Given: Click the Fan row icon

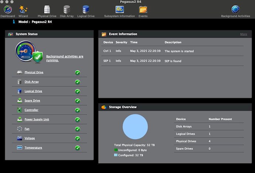Looking at the screenshot, I should [x=20, y=129].
